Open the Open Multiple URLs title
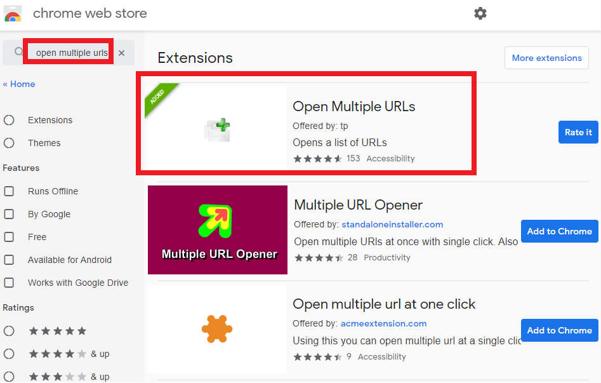The image size is (601, 383). tap(353, 106)
